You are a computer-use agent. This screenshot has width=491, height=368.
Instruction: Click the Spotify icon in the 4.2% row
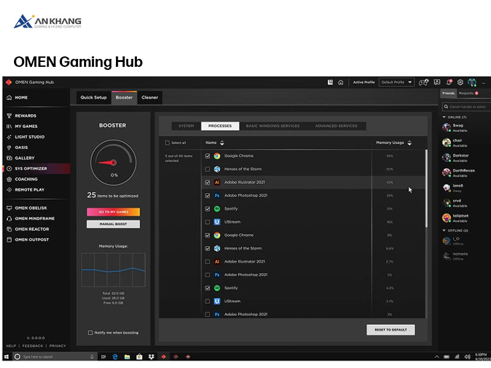[x=217, y=288]
